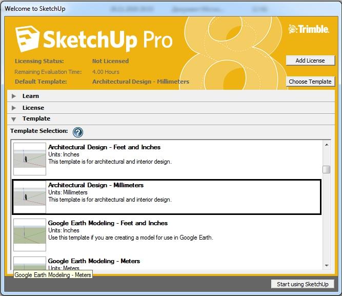Image resolution: width=342 pixels, height=296 pixels.
Task: Expand the Learn section arrow
Action: (14, 96)
